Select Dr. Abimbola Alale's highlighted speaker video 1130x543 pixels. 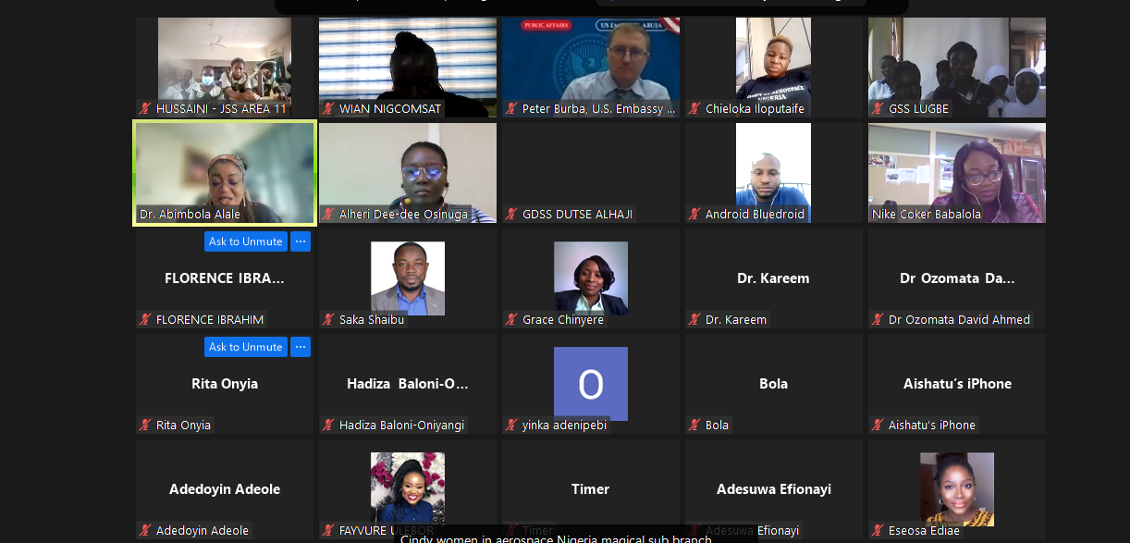point(225,173)
